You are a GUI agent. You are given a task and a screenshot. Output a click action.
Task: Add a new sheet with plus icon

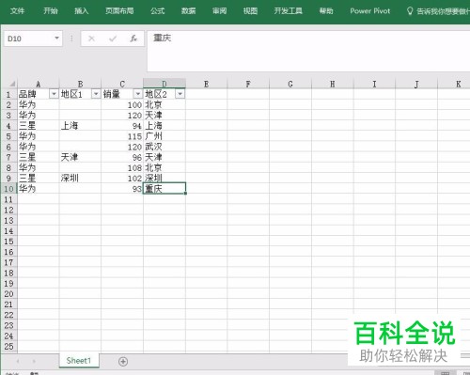coord(123,361)
